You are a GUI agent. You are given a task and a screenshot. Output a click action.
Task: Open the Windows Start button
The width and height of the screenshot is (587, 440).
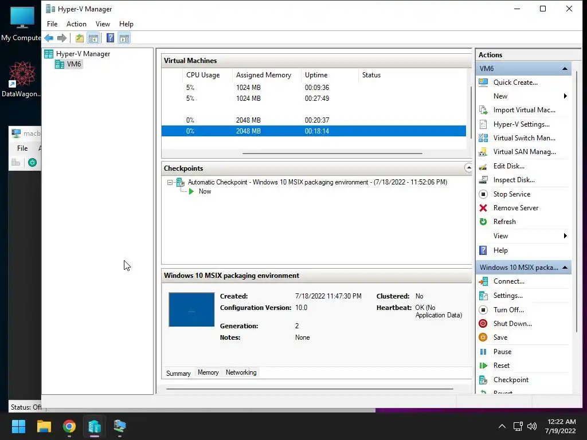[18, 426]
